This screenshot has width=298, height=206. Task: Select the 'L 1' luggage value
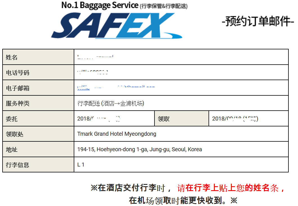tap(81, 165)
